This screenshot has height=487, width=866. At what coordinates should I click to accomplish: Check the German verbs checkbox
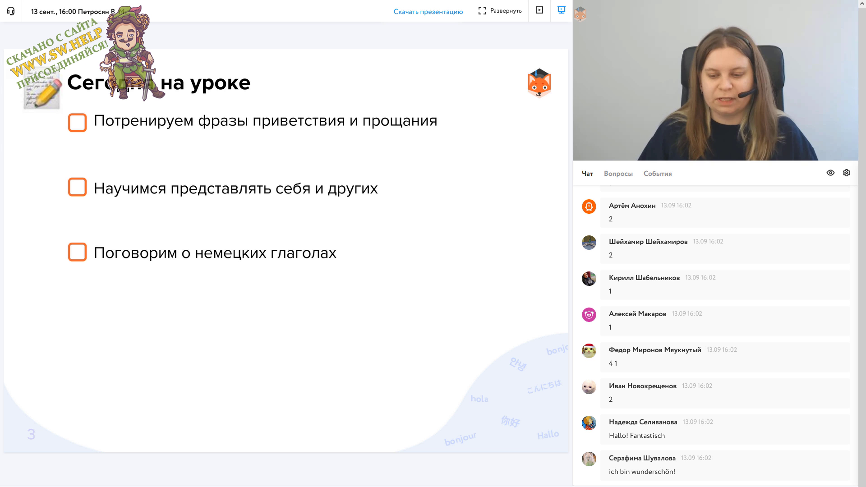pyautogui.click(x=77, y=252)
